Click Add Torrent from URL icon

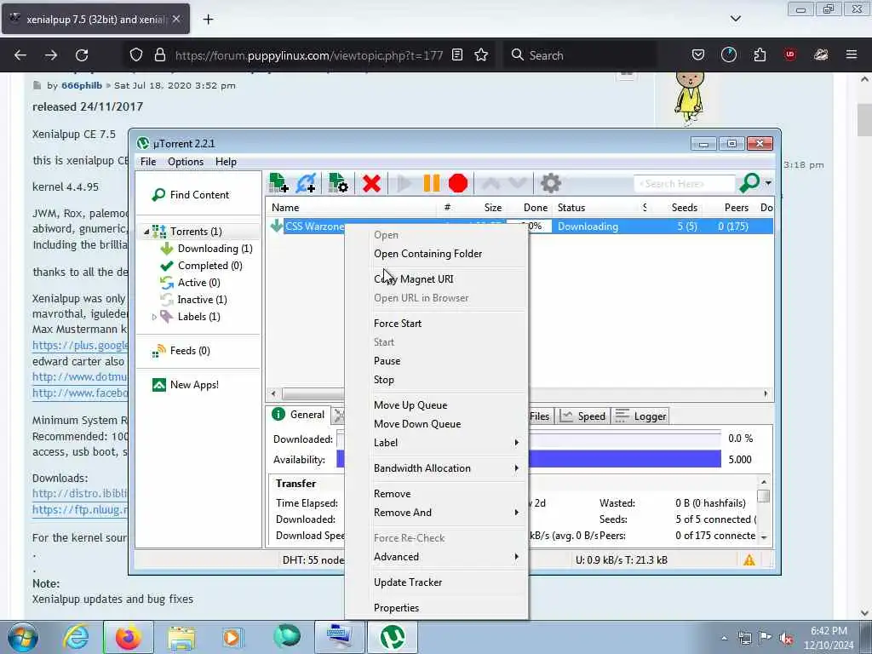tap(307, 183)
